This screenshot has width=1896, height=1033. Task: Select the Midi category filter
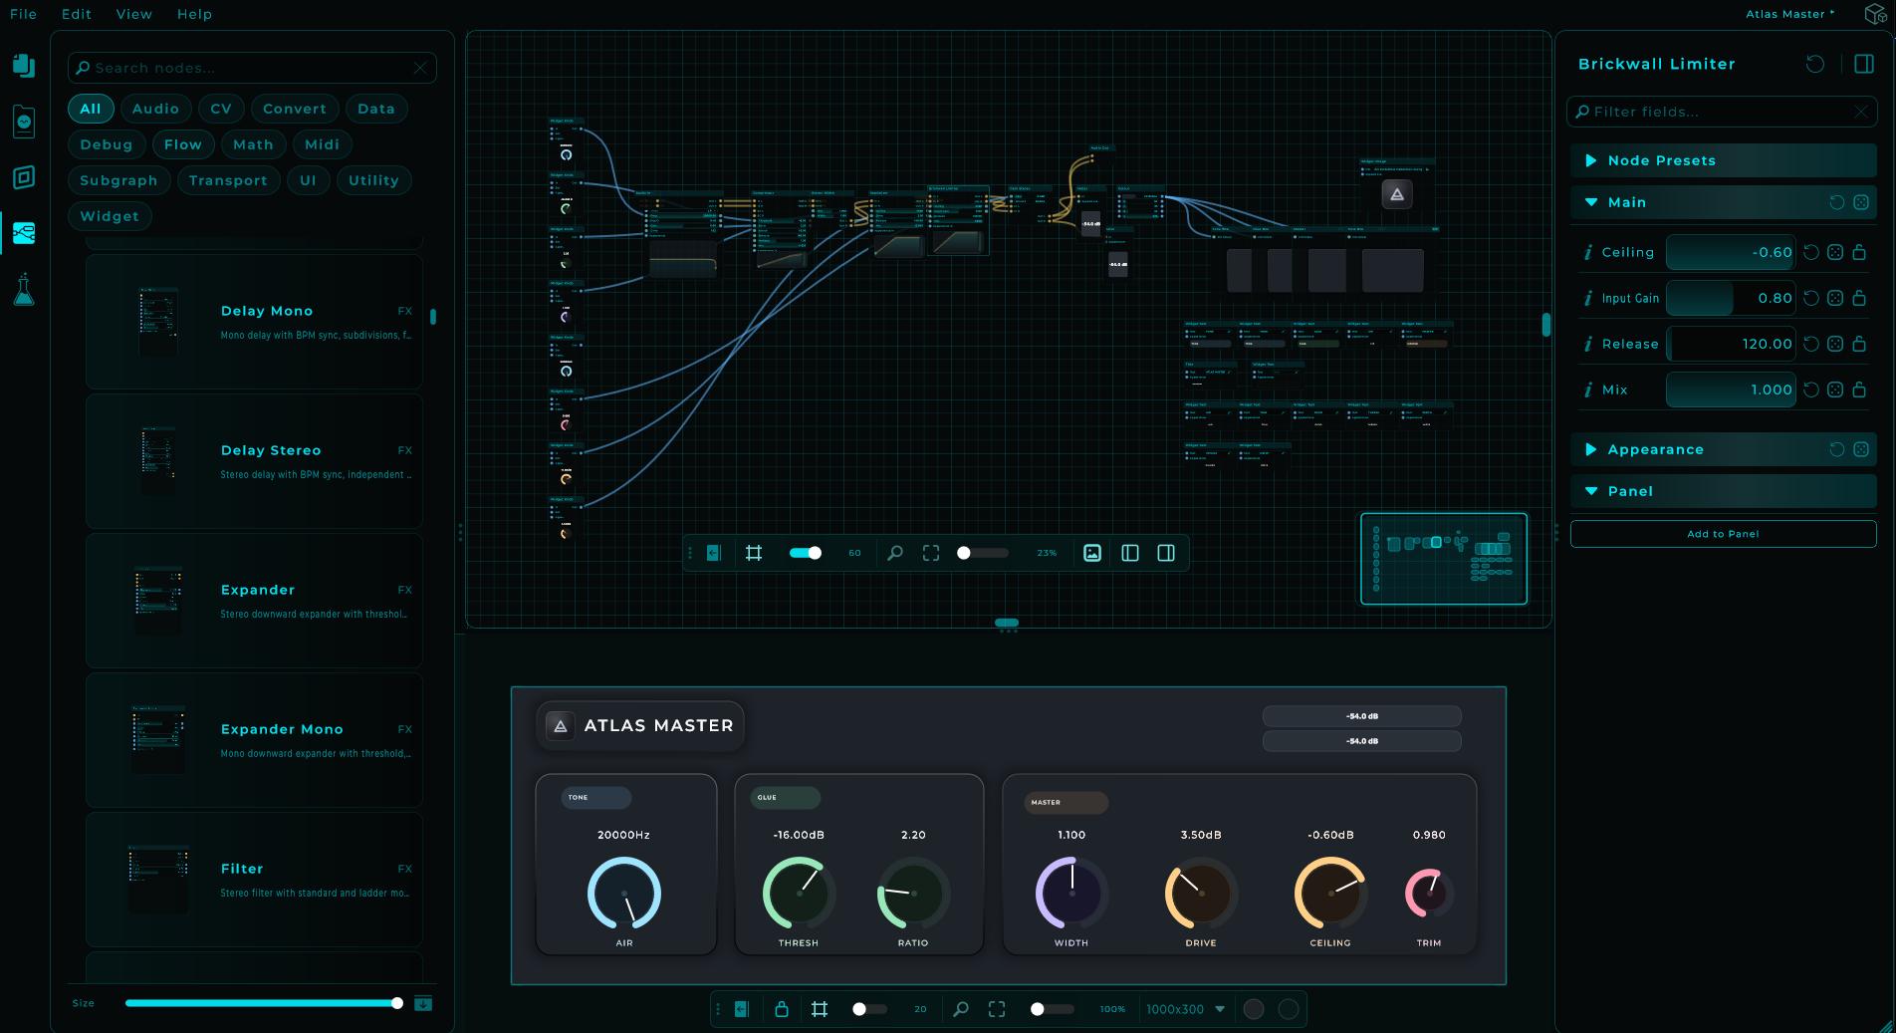point(322,144)
